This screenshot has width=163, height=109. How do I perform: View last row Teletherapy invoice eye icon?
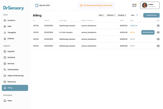click(158, 46)
